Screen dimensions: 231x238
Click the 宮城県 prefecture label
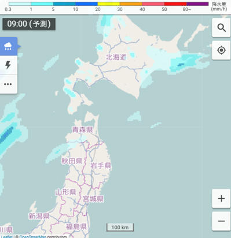(x=93, y=199)
